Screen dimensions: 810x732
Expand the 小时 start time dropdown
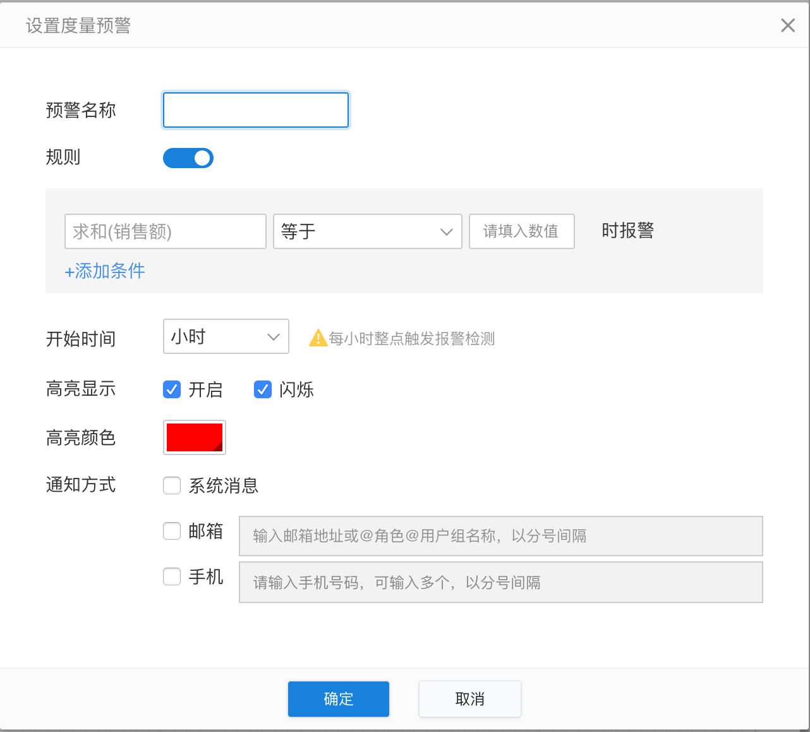[226, 336]
